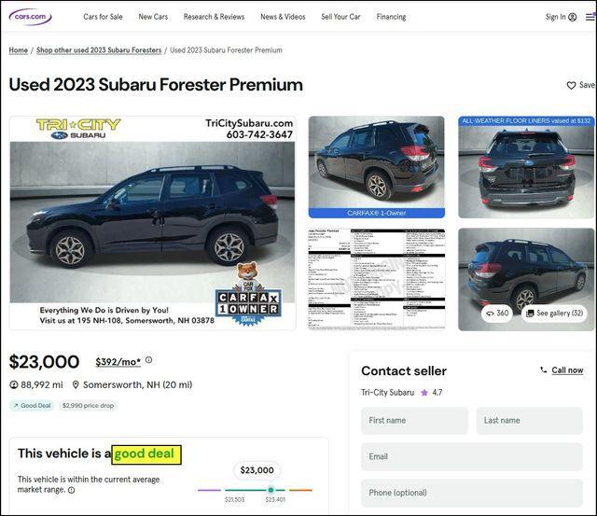The height and width of the screenshot is (516, 597).
Task: Open the hamburger menu icon
Action: (x=590, y=17)
